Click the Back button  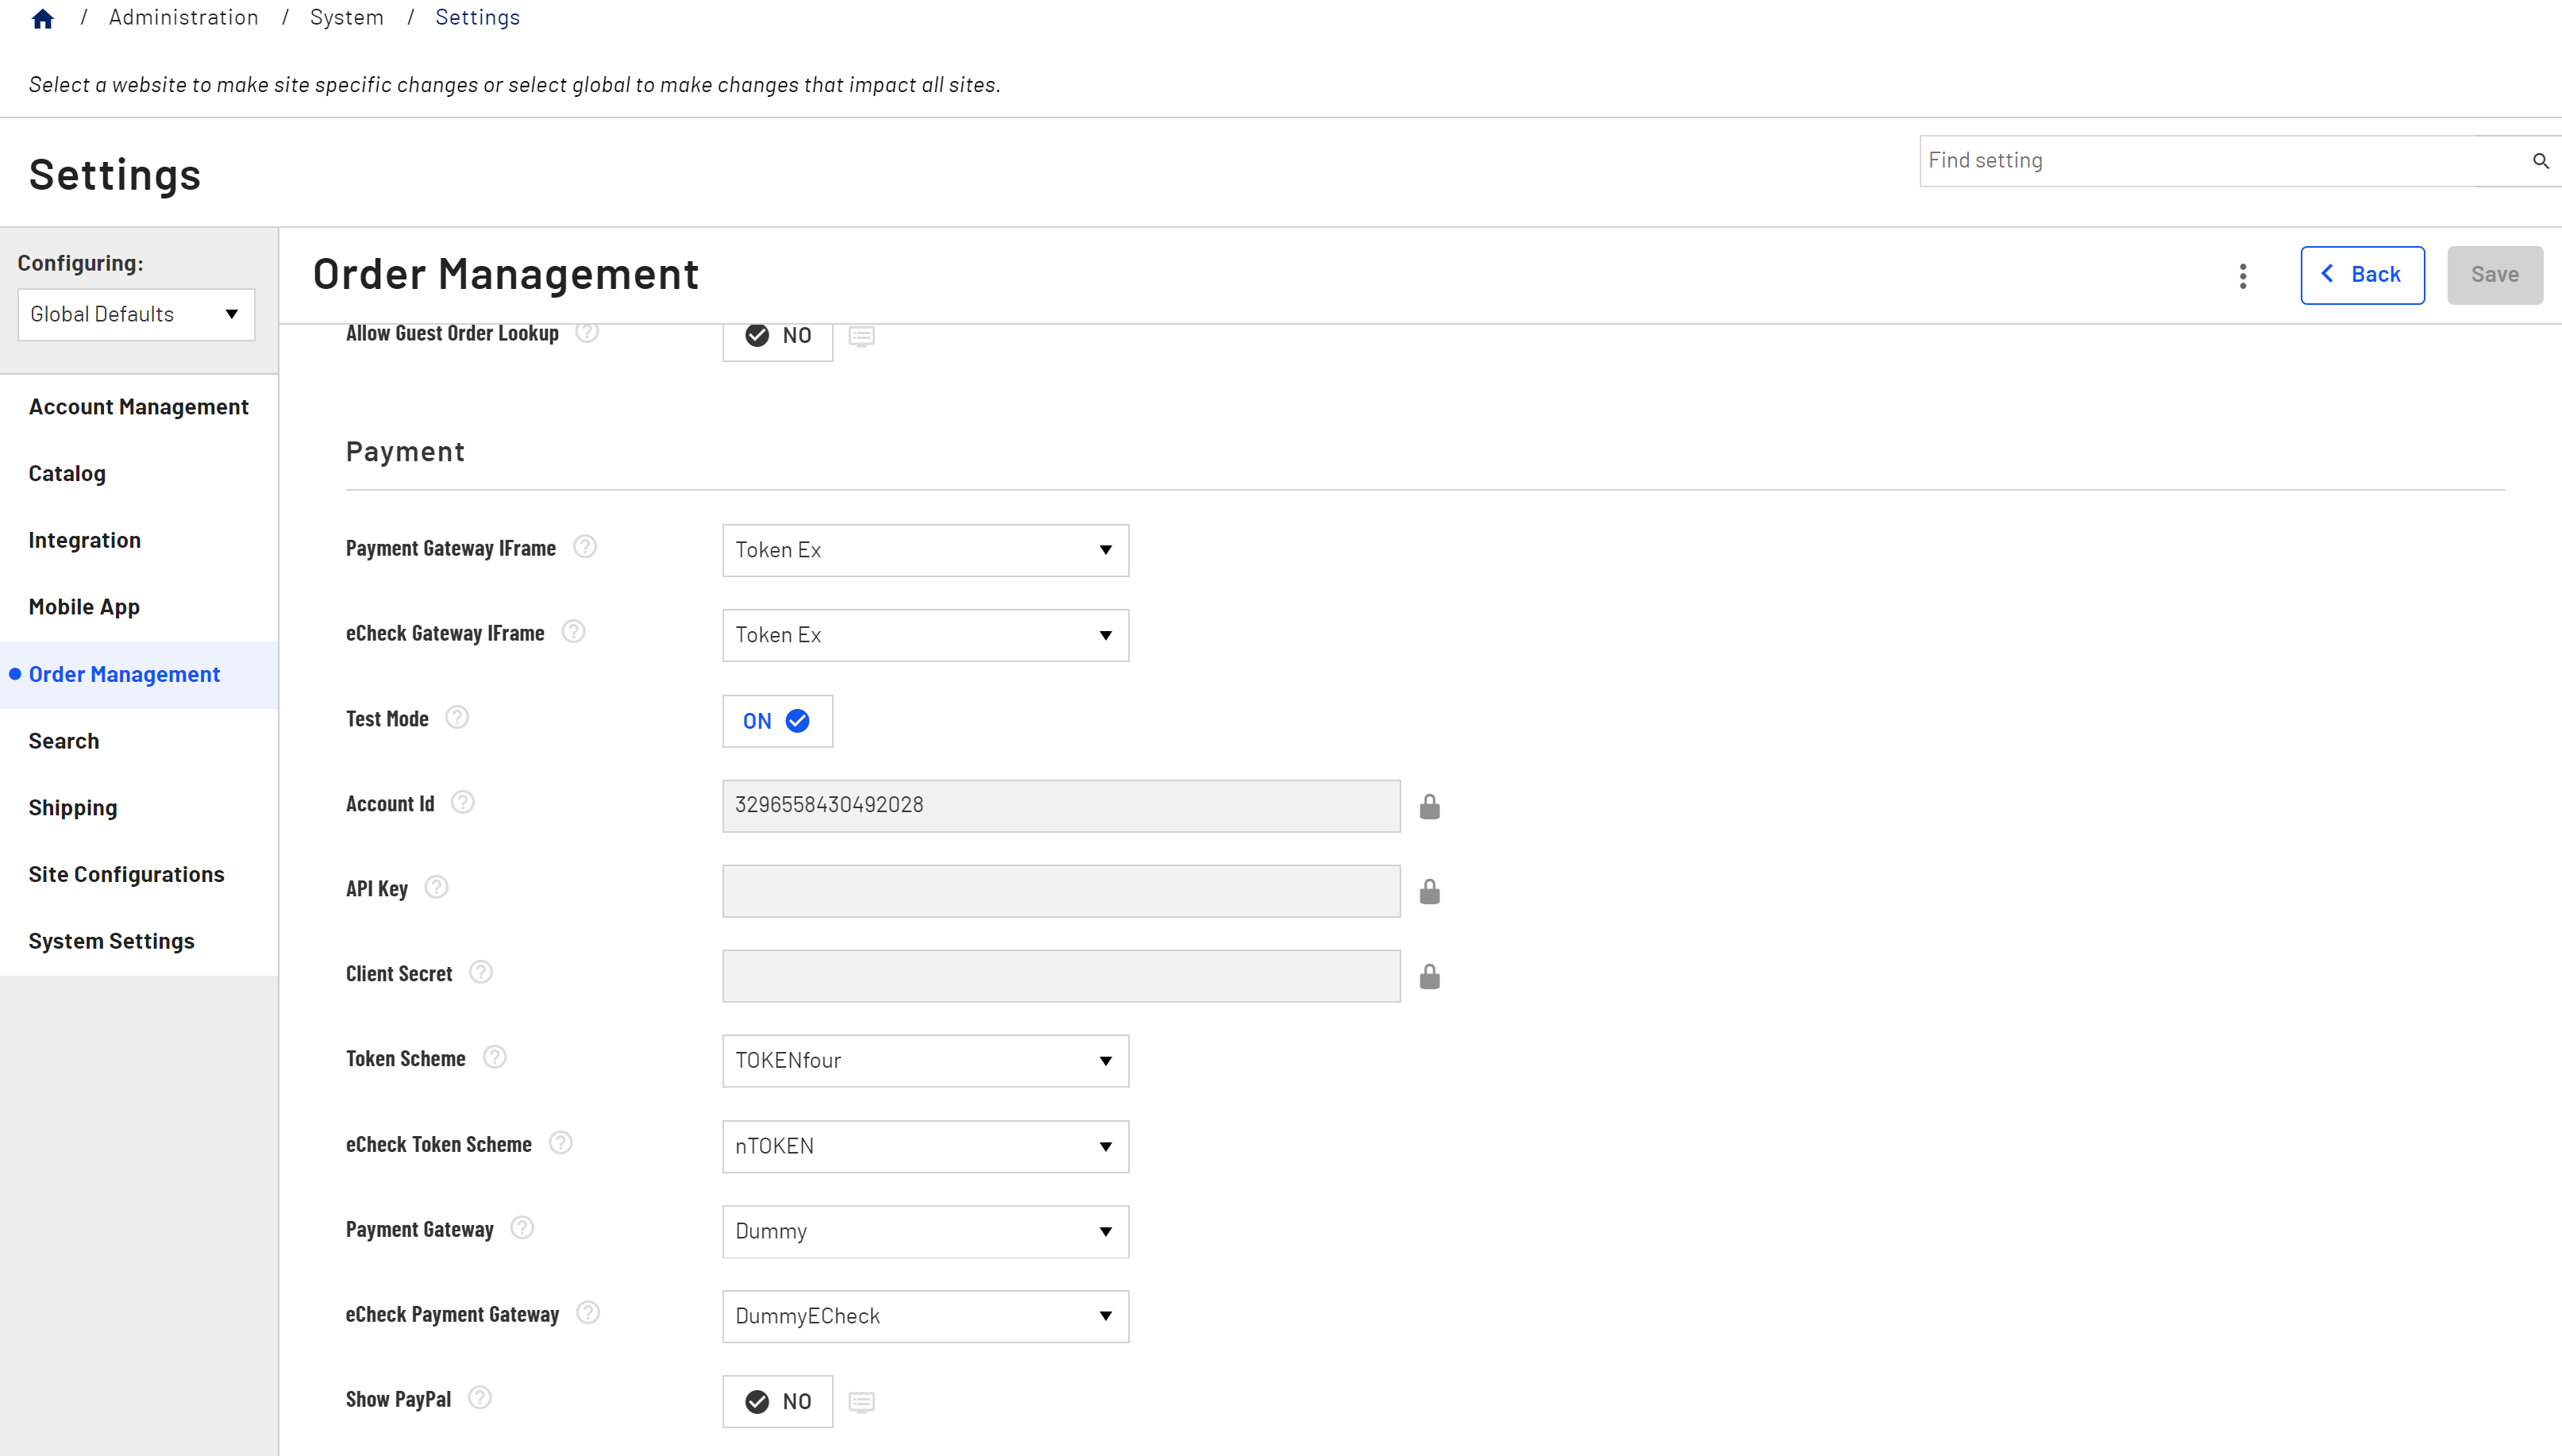2362,275
